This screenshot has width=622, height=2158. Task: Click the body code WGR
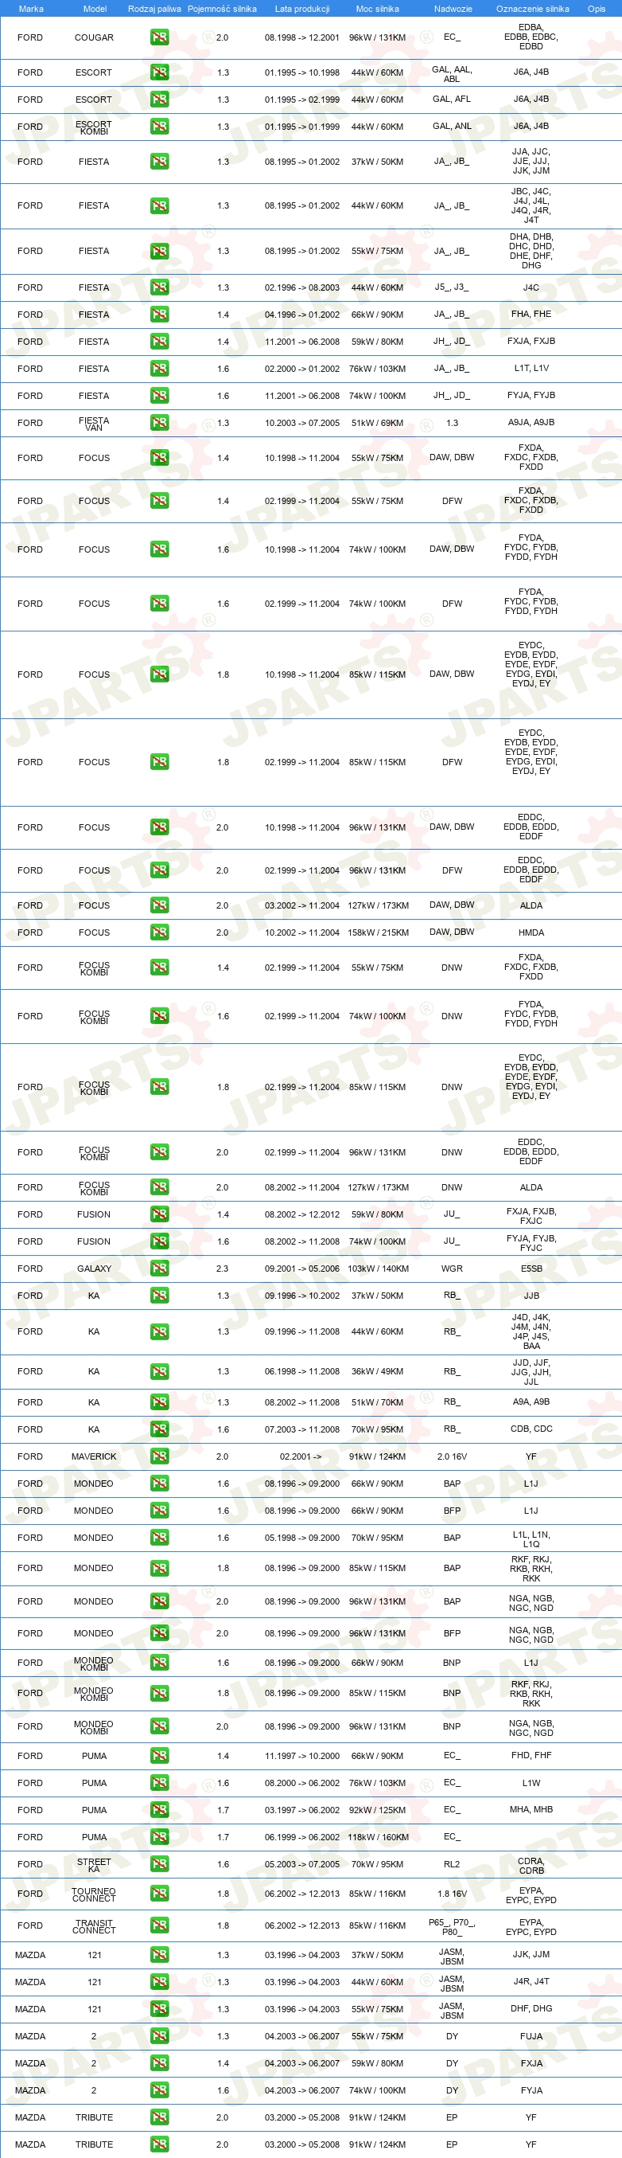(x=452, y=1269)
